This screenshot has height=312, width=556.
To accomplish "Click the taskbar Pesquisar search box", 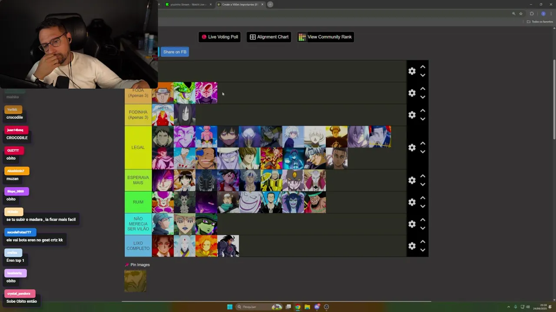I will [259, 307].
